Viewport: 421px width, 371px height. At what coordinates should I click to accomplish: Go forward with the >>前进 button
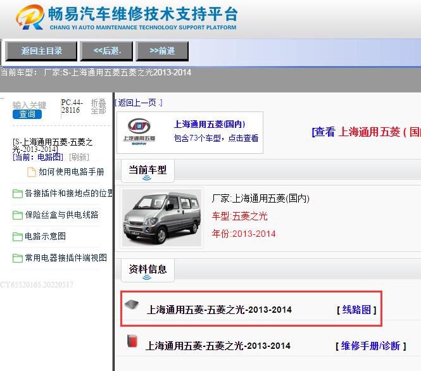pyautogui.click(x=162, y=51)
